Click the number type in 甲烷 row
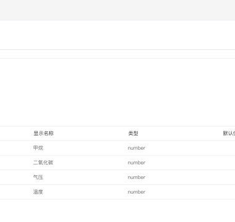 (137, 148)
